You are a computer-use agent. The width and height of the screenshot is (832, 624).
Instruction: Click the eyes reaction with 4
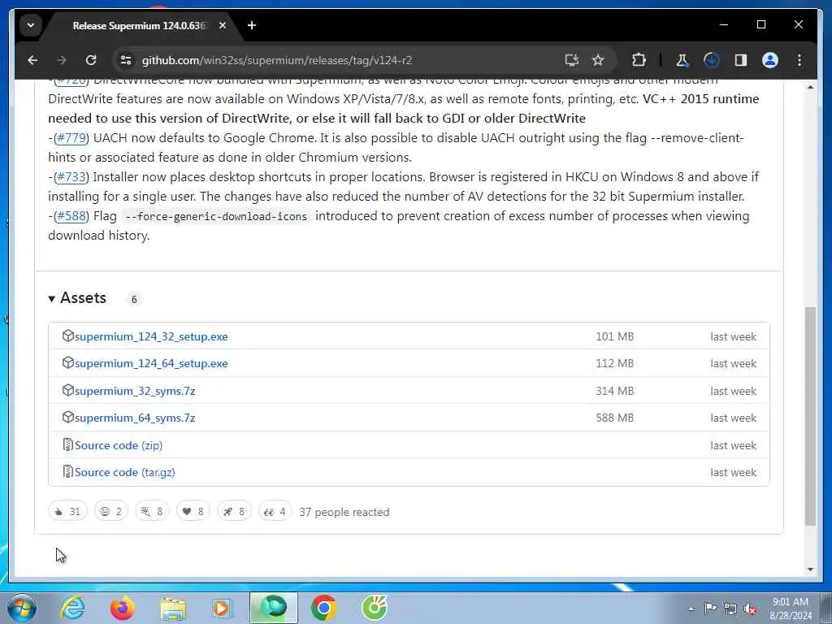point(275,512)
